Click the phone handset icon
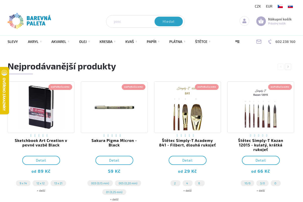Image resolution: width=303 pixels, height=202 pixels. 270,42
